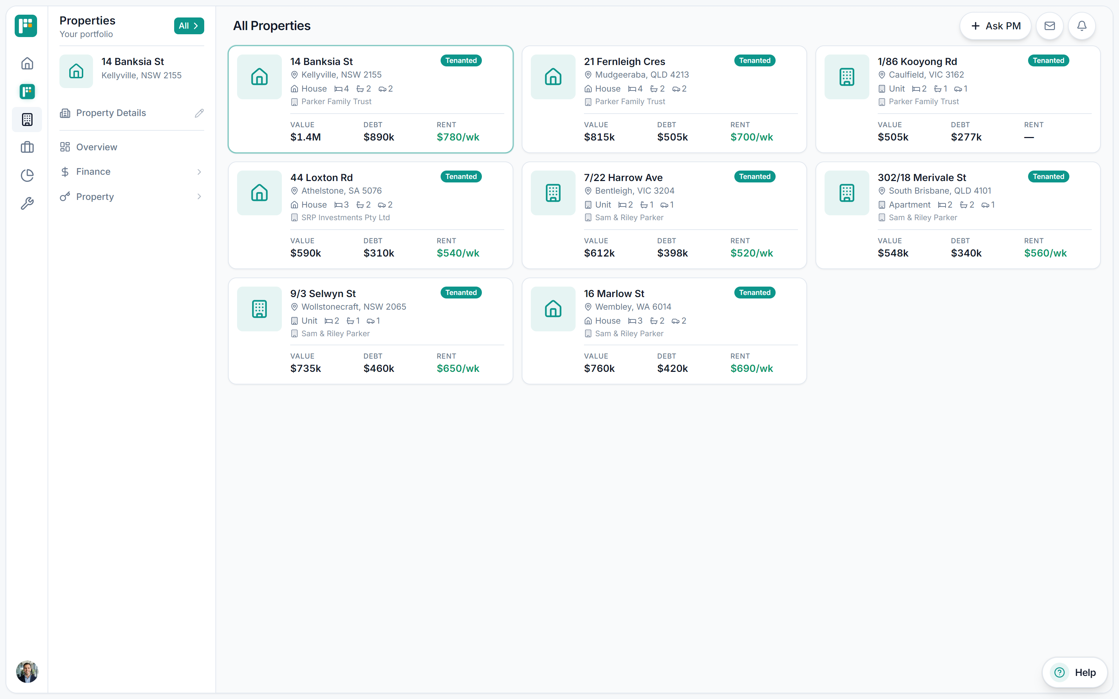Open the pie chart reports icon
The width and height of the screenshot is (1119, 699).
[x=27, y=175]
